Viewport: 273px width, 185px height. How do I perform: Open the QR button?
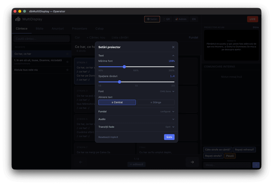[x=167, y=19]
